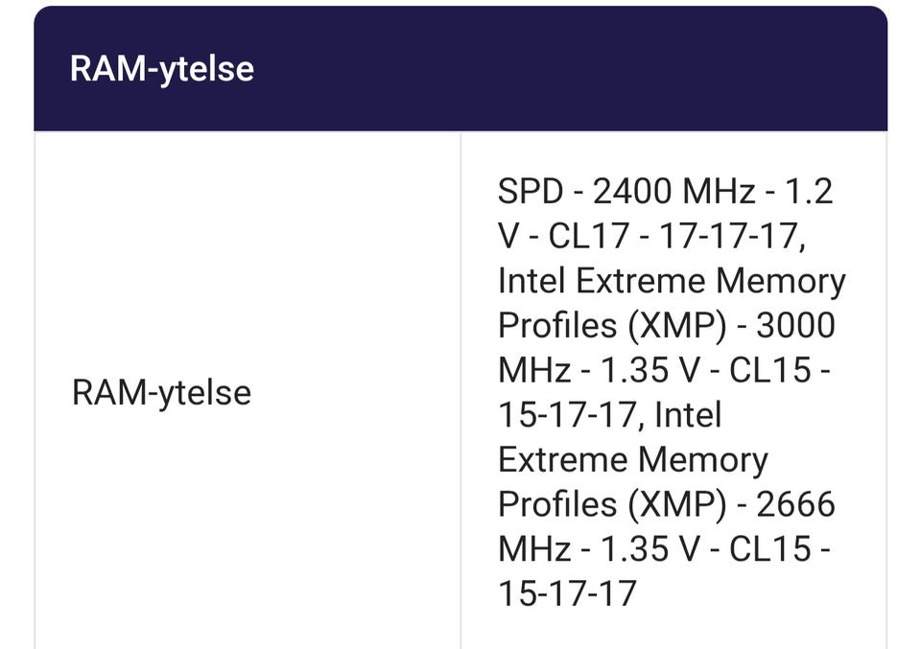921x649 pixels.
Task: Click the MHz line directly below 3000
Action: pyautogui.click(x=664, y=370)
